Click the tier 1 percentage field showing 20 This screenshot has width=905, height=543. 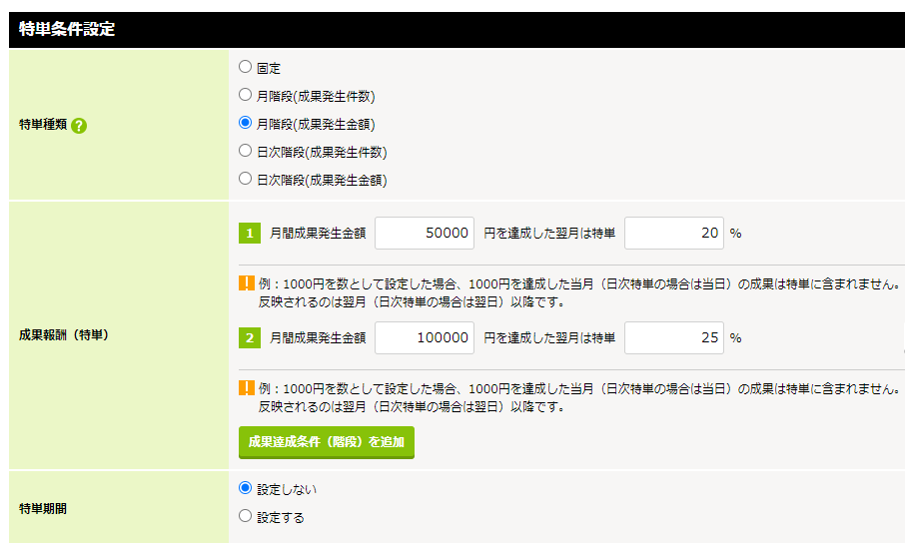point(673,234)
